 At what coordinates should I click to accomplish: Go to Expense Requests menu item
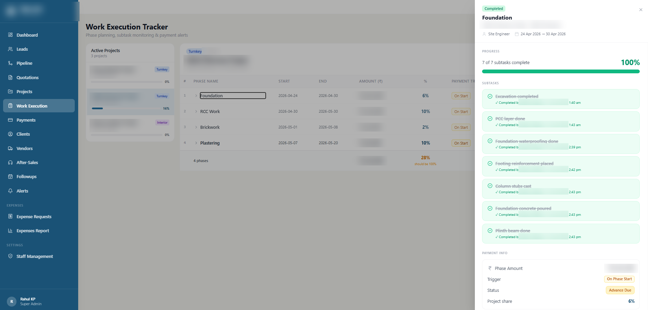(x=39, y=216)
